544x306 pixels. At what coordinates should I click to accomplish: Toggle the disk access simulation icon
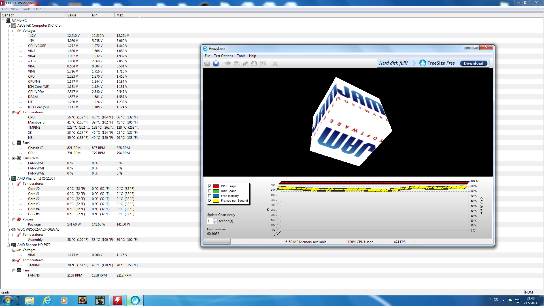pyautogui.click(x=254, y=63)
